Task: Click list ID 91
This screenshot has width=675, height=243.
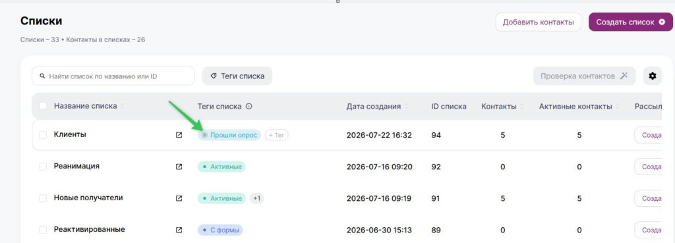Action: [436, 198]
